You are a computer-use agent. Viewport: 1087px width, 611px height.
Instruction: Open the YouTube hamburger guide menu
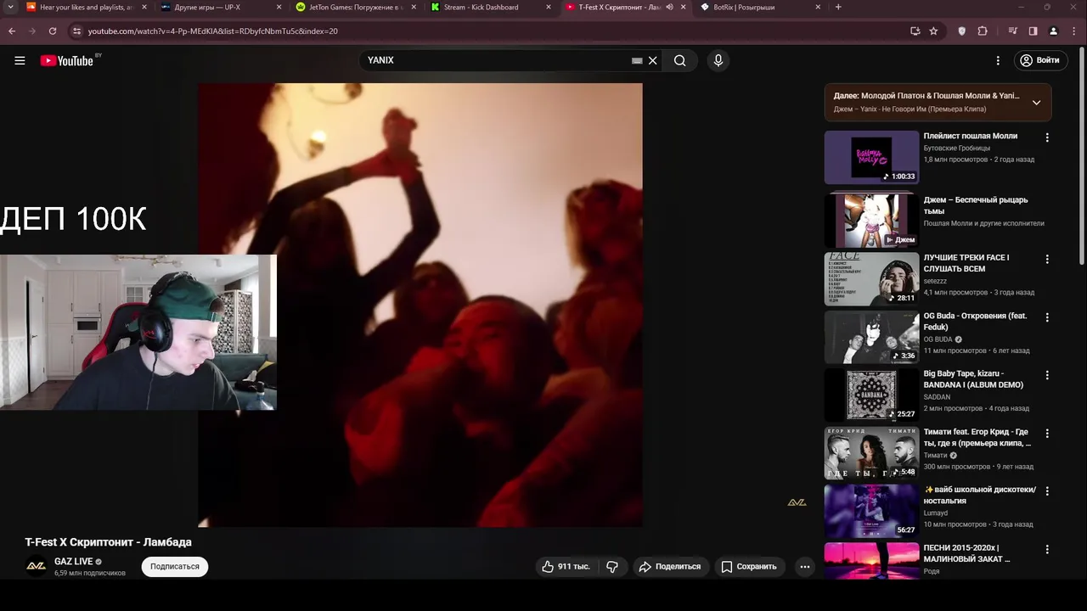(x=20, y=60)
